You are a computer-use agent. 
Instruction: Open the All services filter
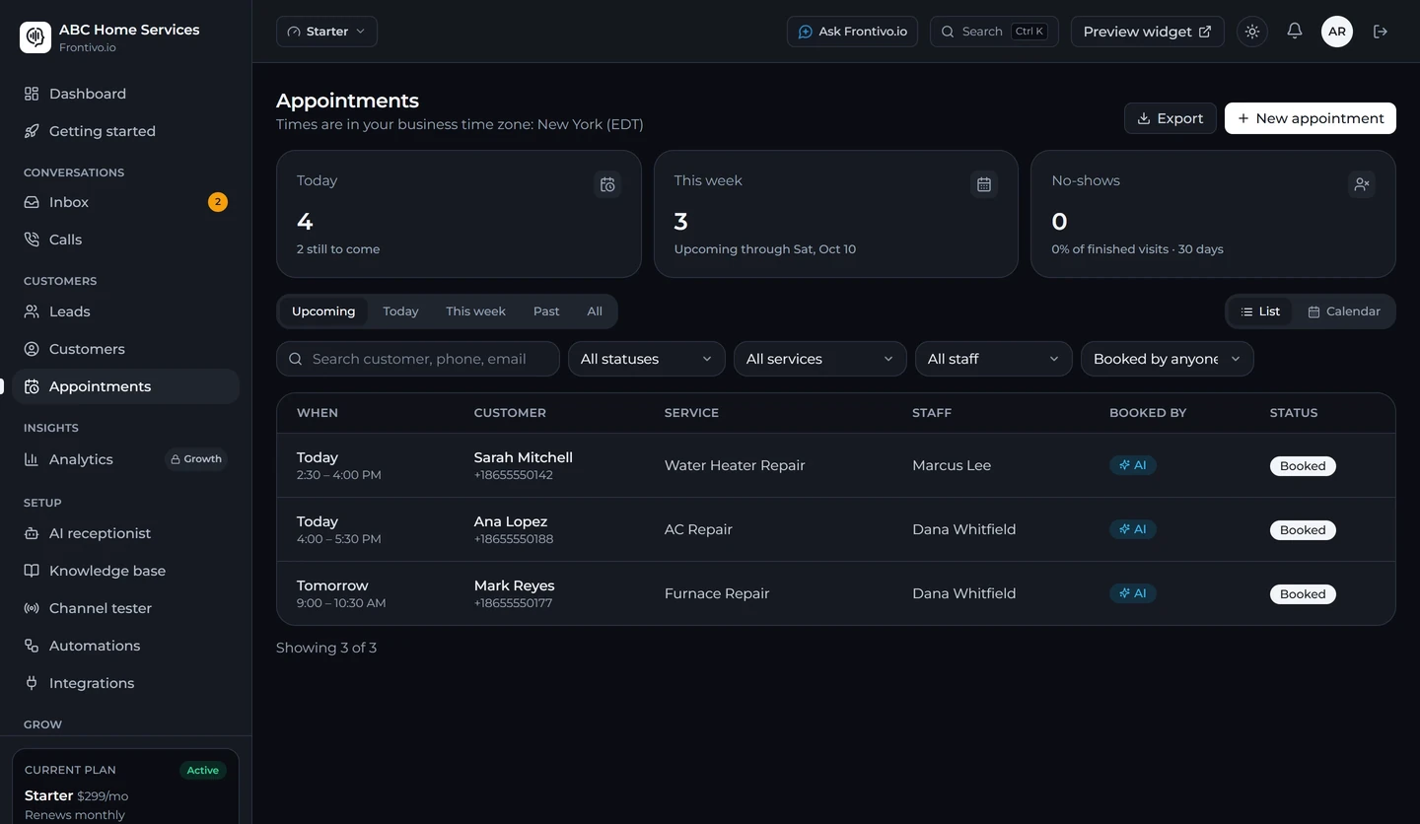(820, 359)
